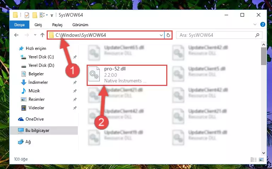Open the İndirmeler folder
Viewport: 272px width, 169px height.
click(38, 82)
